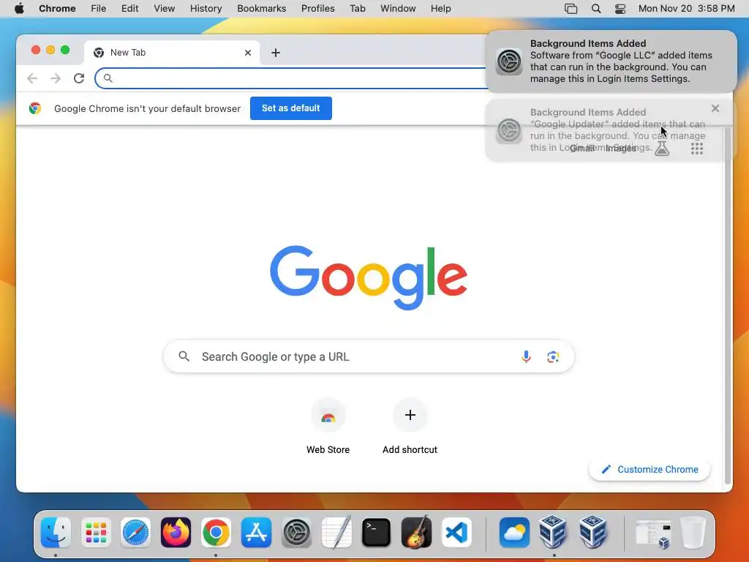Go forward with the forward arrow
This screenshot has width=749, height=562.
click(56, 78)
